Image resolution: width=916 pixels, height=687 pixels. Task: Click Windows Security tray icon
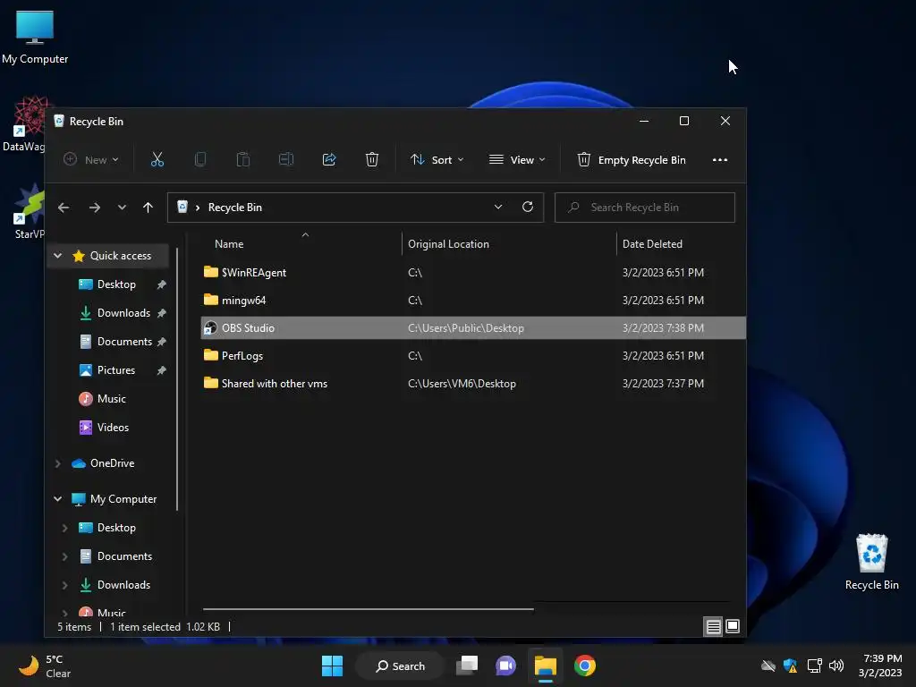pos(791,666)
